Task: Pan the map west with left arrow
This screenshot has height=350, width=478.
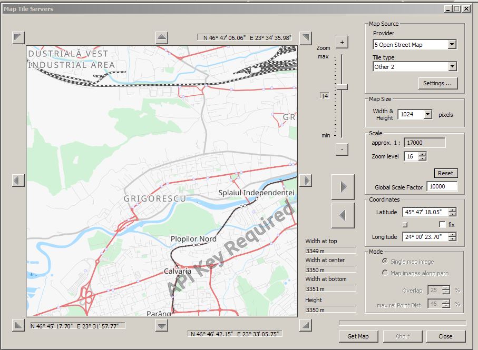Action: click(18, 181)
